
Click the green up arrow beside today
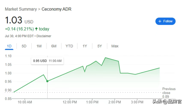click(x=36, y=29)
